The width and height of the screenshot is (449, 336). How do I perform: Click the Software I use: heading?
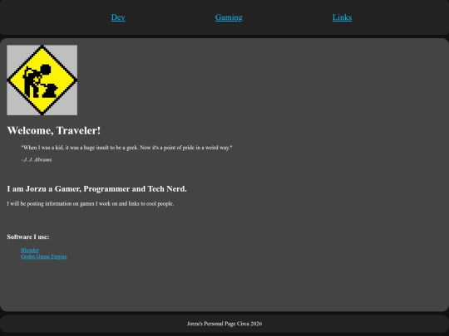click(x=28, y=236)
